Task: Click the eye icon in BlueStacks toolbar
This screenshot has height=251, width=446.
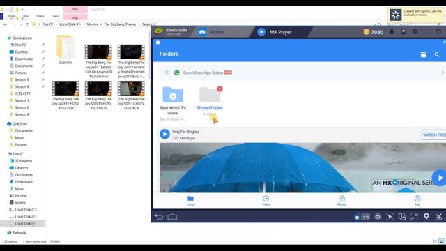Action: (x=378, y=217)
